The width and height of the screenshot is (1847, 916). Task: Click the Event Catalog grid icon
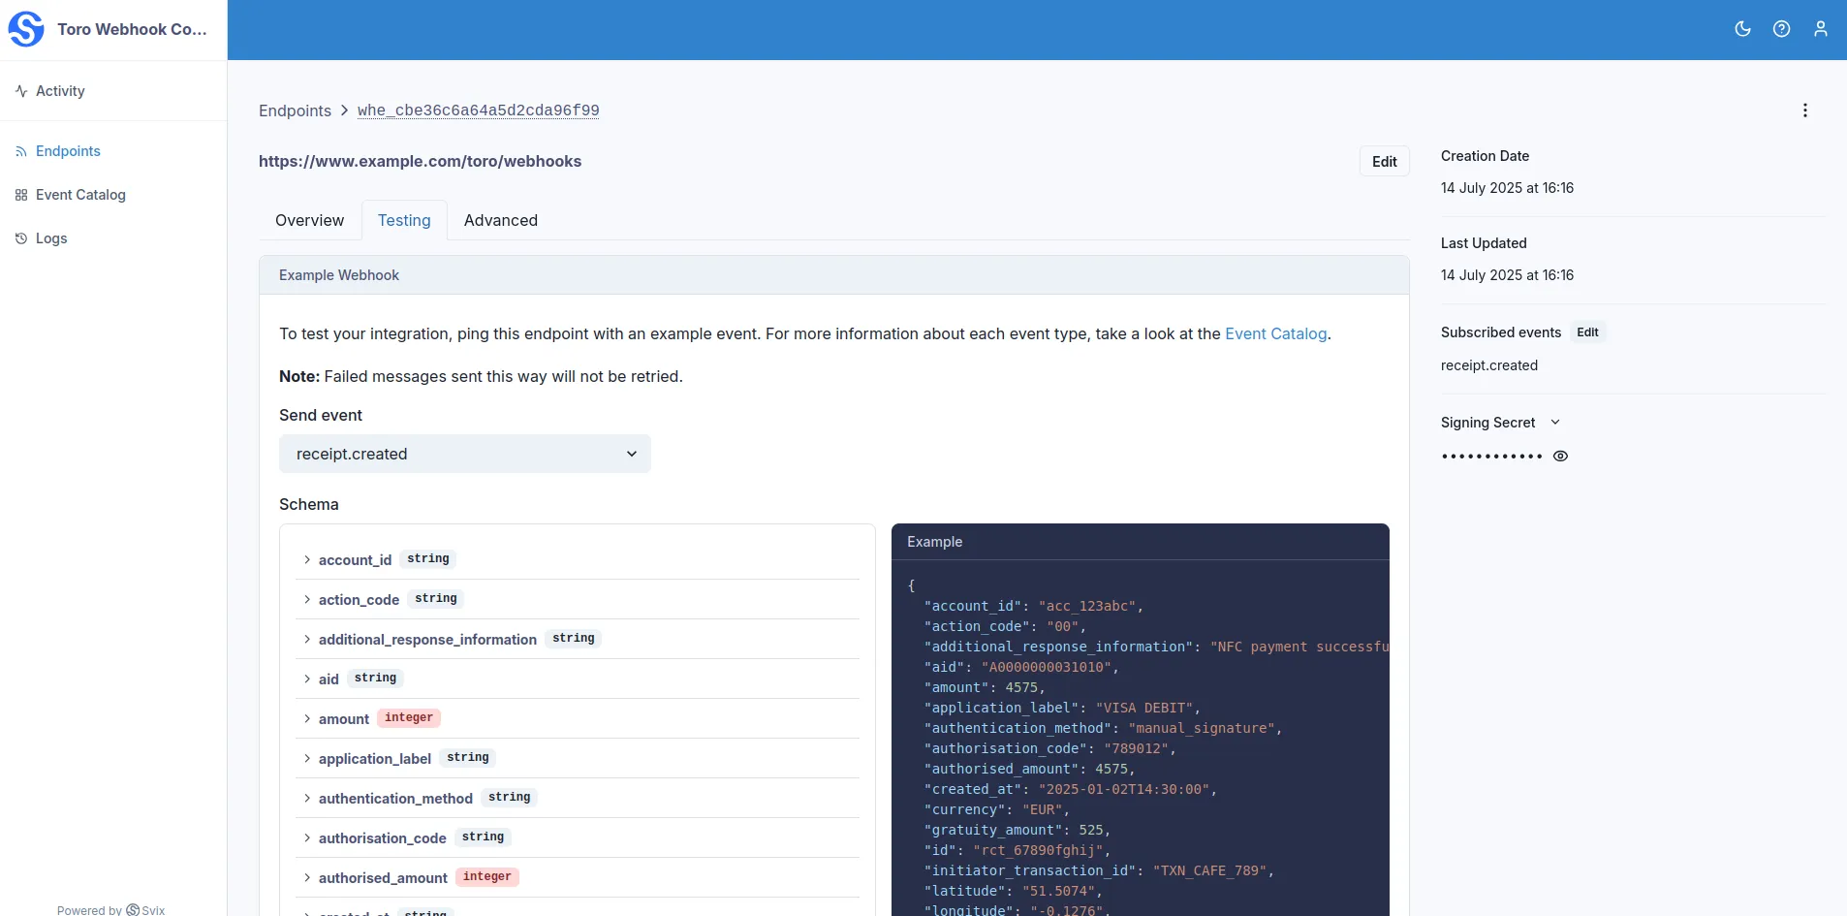21,195
